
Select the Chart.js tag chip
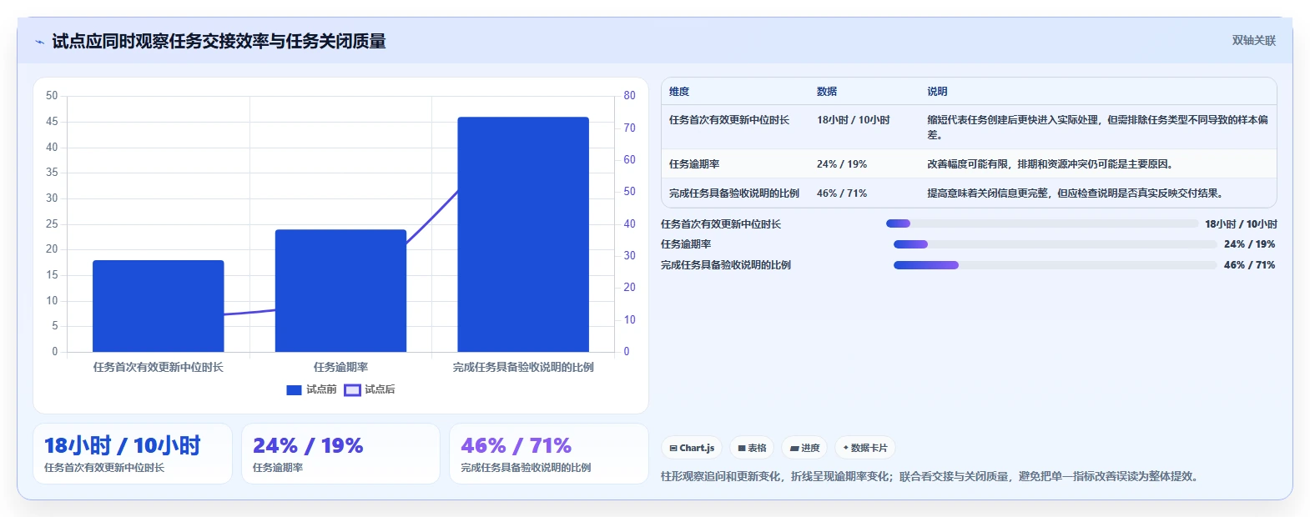693,448
